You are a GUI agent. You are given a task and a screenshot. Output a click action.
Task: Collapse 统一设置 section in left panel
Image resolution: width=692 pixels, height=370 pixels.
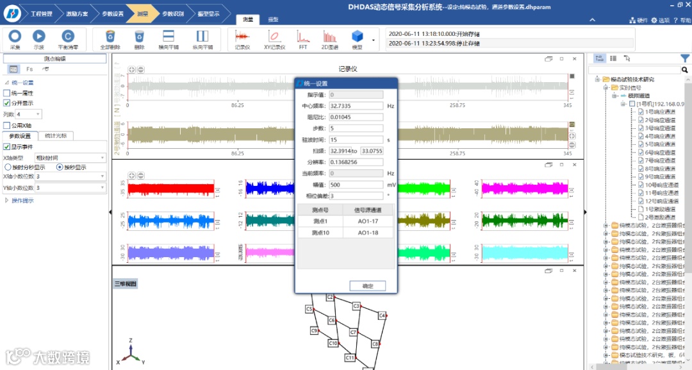(x=6, y=83)
